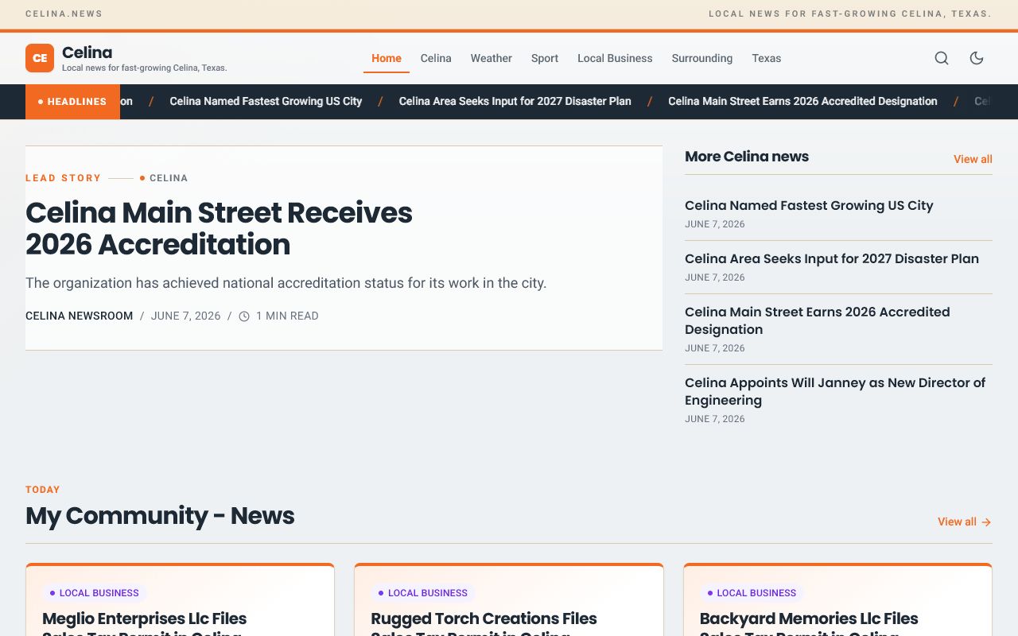The width and height of the screenshot is (1018, 636).
Task: Open lead story Celina Main Street Receives 2026 Accreditation
Action: click(x=219, y=228)
